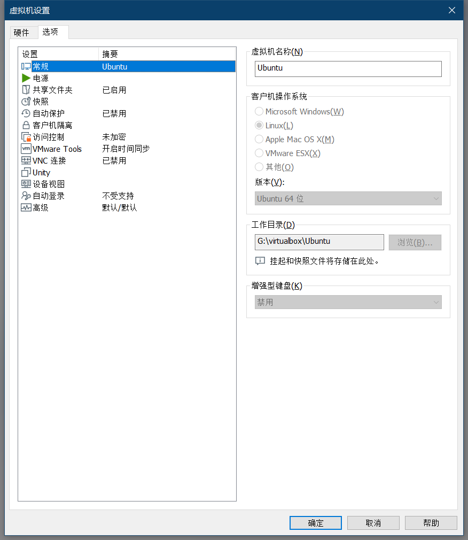Viewport: 468px width, 540px height.
Task: Open the 版本 Ubuntu 64 位 dropdown
Action: pos(348,199)
